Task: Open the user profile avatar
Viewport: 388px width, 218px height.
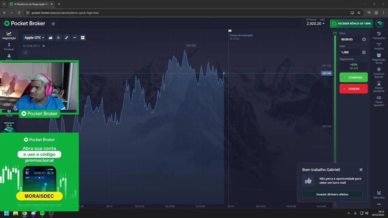Action: 380,23
